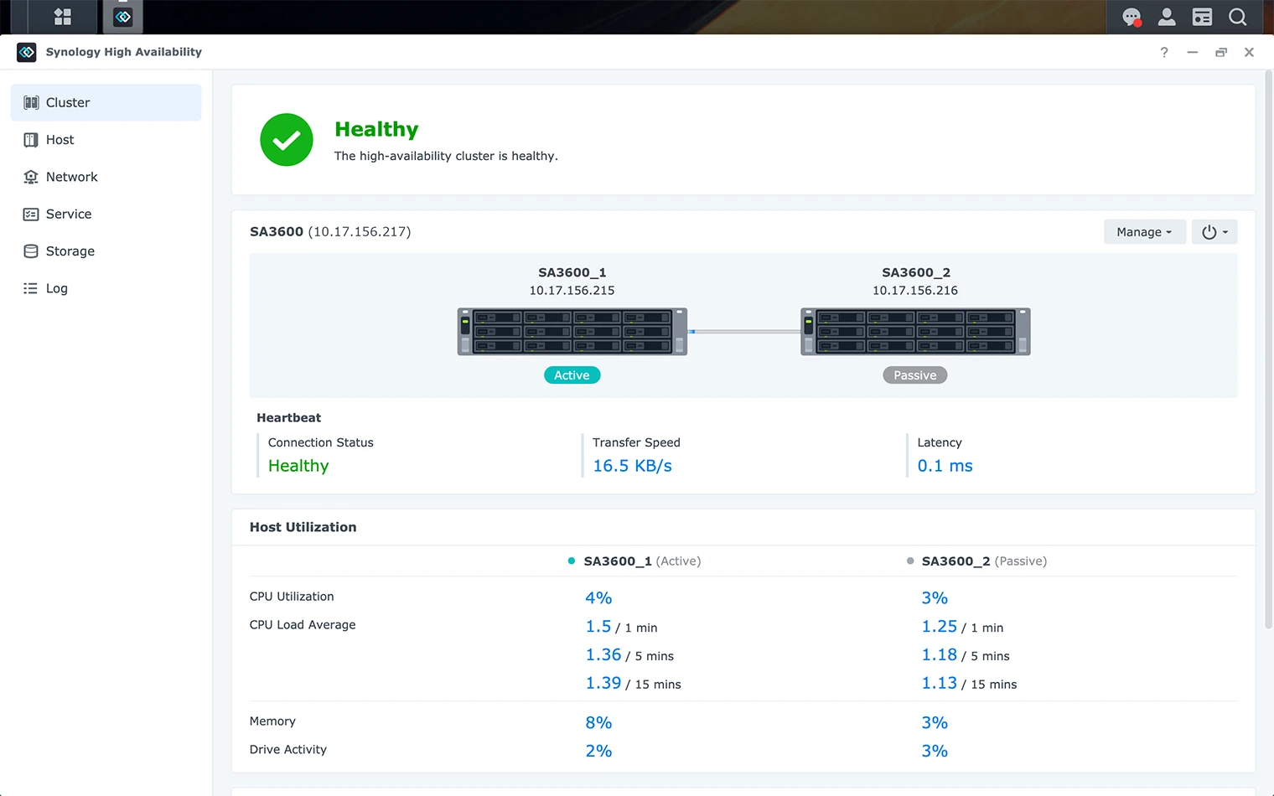Switch to the Synology High Availability taskbar tab

122,17
